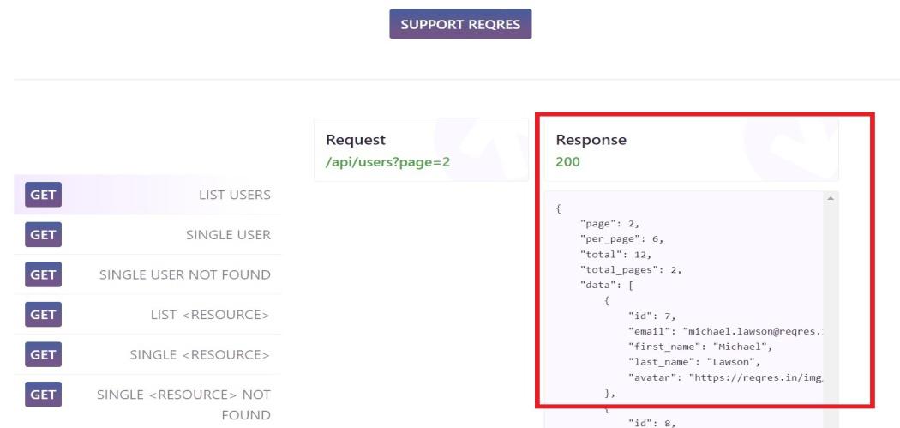Click GET badge for SINGLE <RESOURCE> NOT FOUND
This screenshot has width=900, height=428.
[x=43, y=395]
